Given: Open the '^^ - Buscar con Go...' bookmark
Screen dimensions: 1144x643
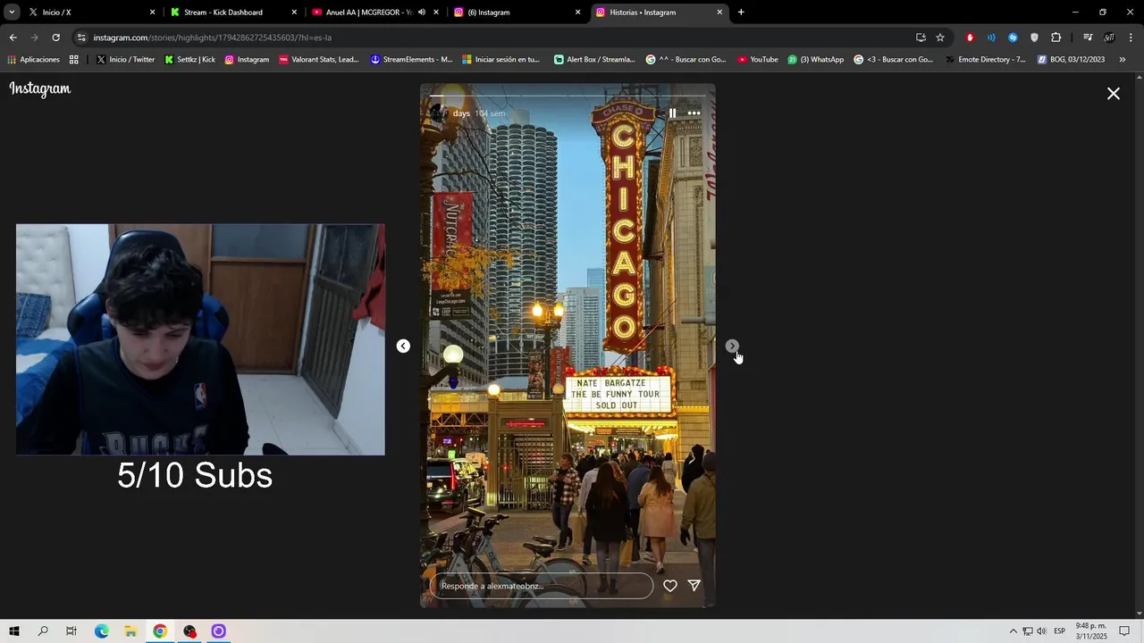Looking at the screenshot, I should pyautogui.click(x=685, y=60).
